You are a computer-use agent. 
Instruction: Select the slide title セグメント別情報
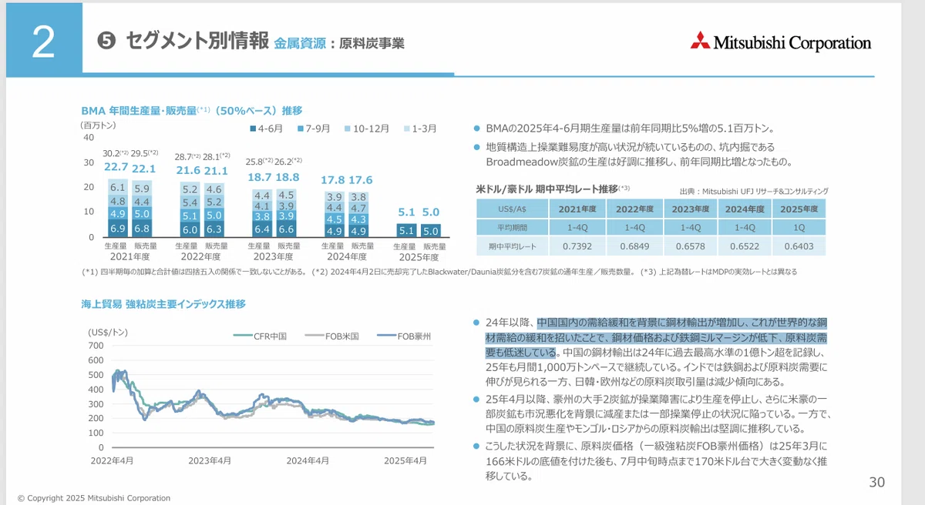tap(197, 41)
